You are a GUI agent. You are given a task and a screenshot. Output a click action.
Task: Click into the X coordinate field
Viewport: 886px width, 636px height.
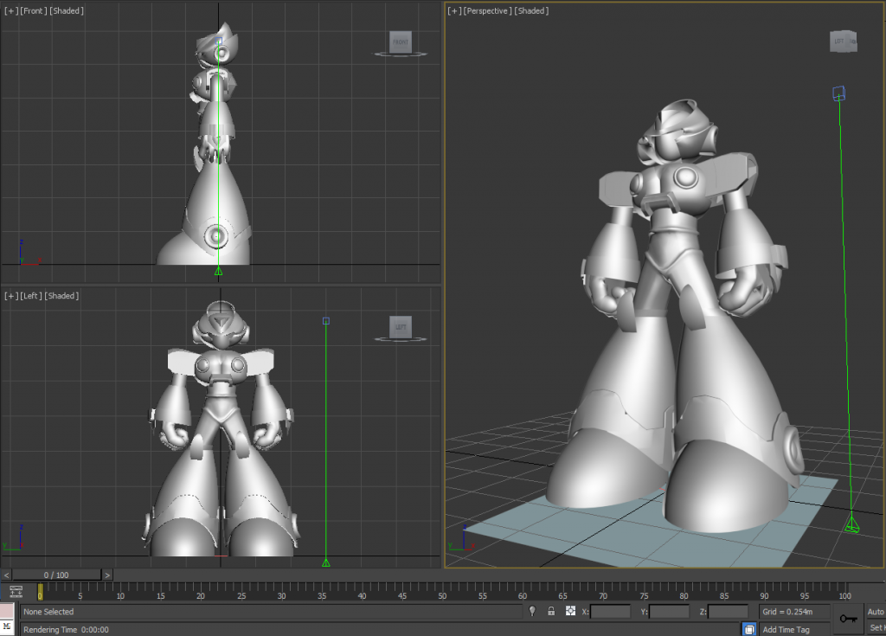coord(610,612)
